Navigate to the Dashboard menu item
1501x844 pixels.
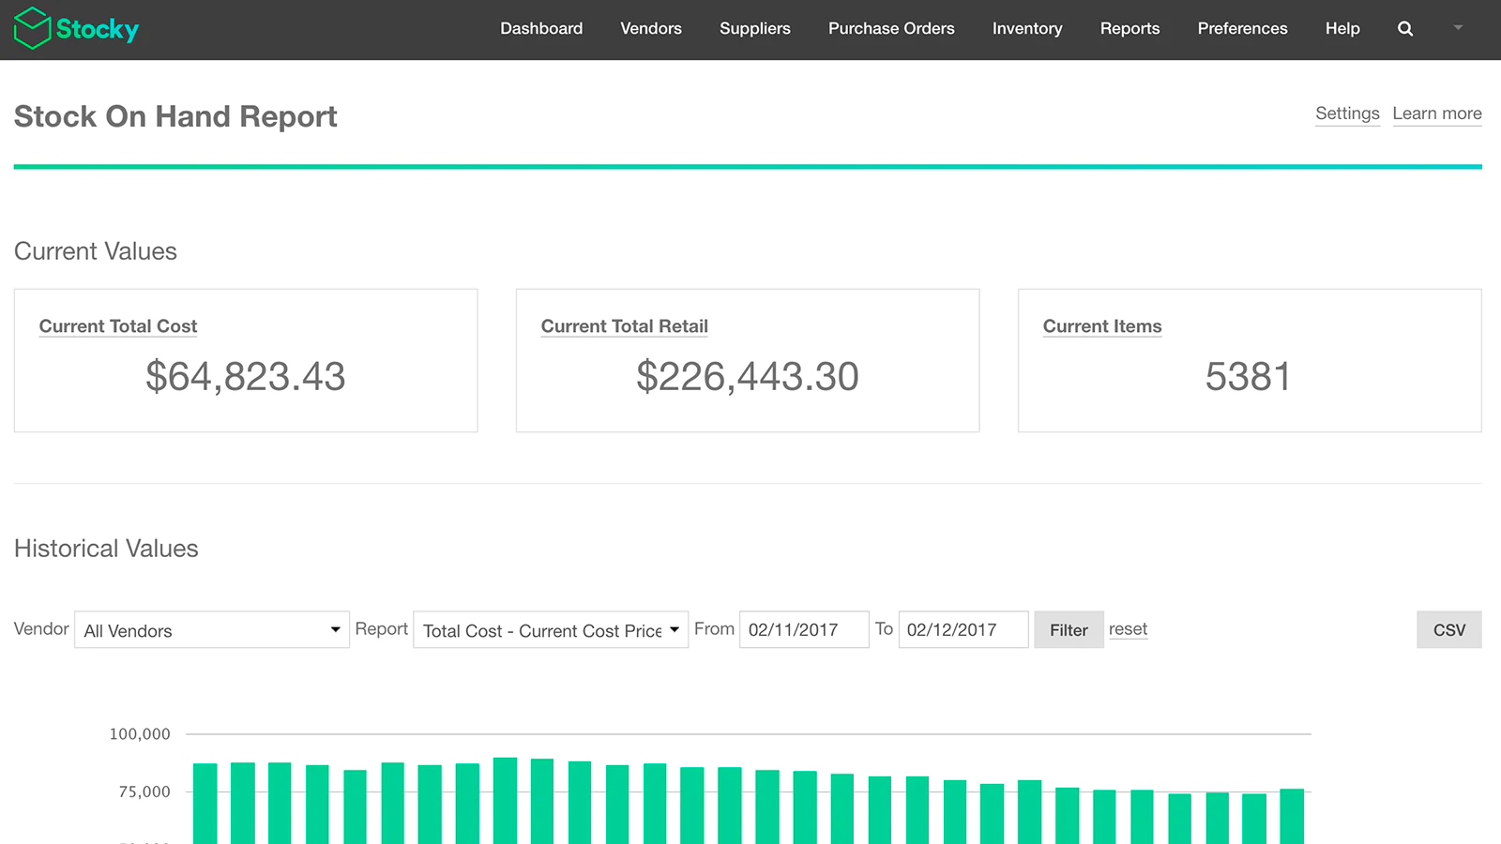(541, 29)
